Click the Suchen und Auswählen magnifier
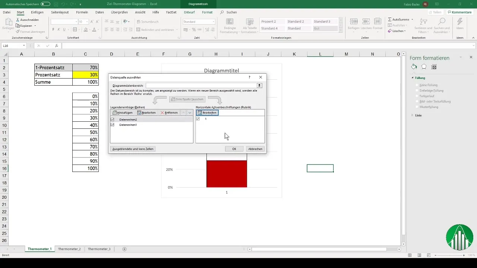The width and height of the screenshot is (477, 268). click(x=442, y=22)
